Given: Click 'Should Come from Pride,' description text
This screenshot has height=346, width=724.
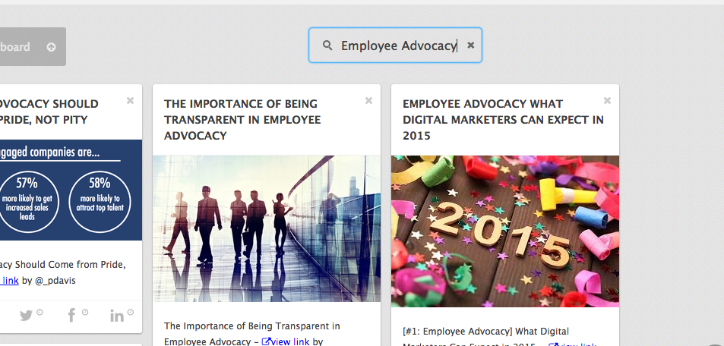Looking at the screenshot, I should [71, 264].
